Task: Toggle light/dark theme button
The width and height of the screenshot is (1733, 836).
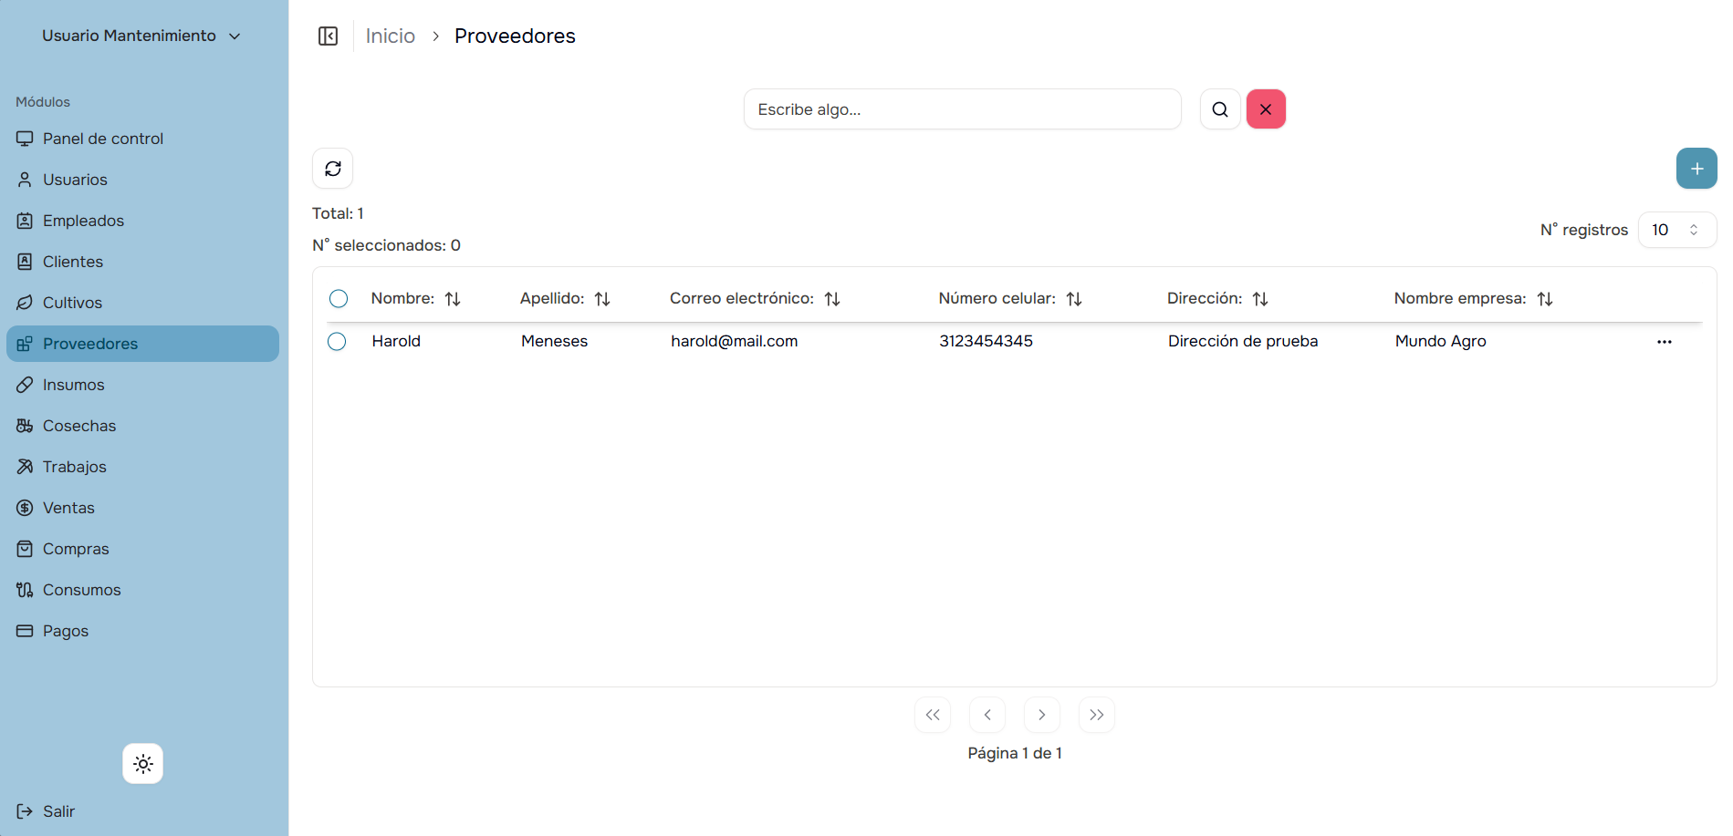Action: [x=143, y=764]
